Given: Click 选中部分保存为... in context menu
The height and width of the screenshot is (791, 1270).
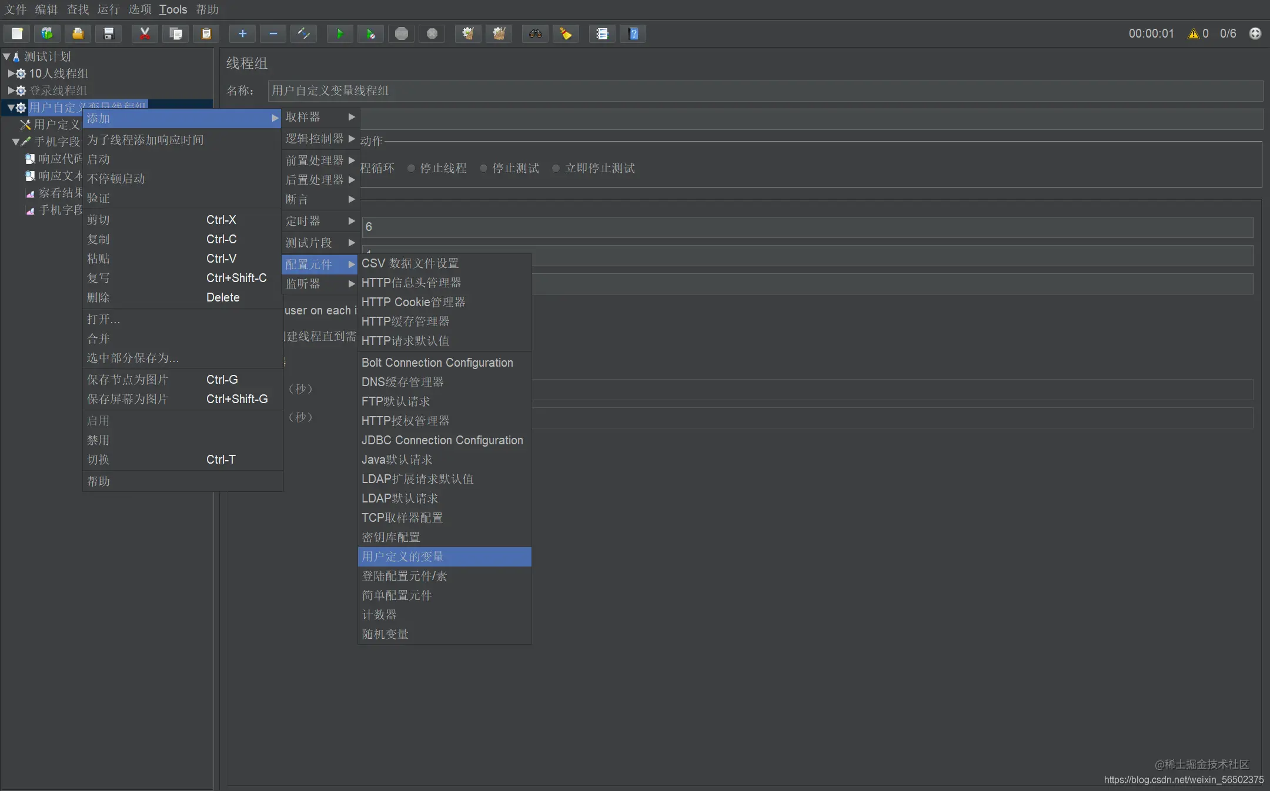Looking at the screenshot, I should tap(133, 358).
